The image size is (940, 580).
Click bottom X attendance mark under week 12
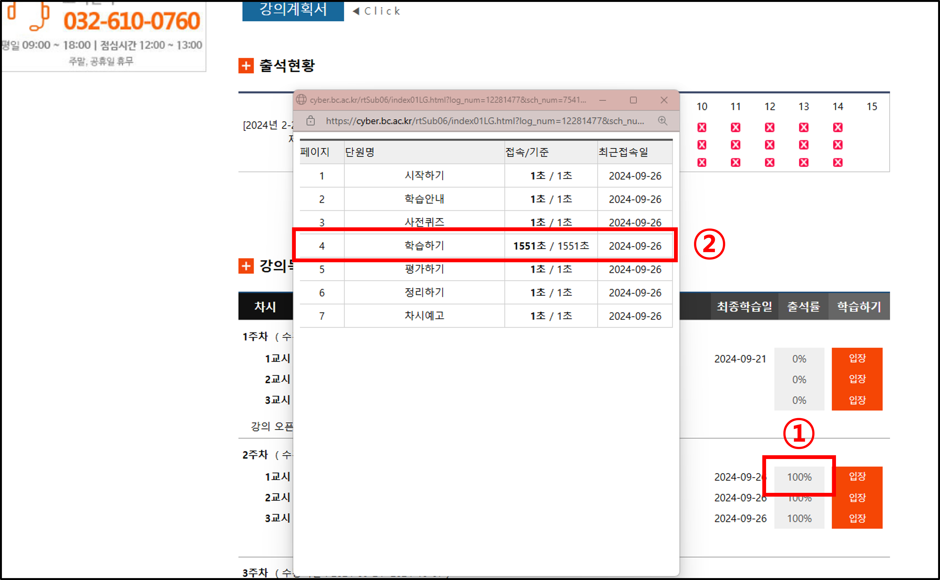click(770, 163)
